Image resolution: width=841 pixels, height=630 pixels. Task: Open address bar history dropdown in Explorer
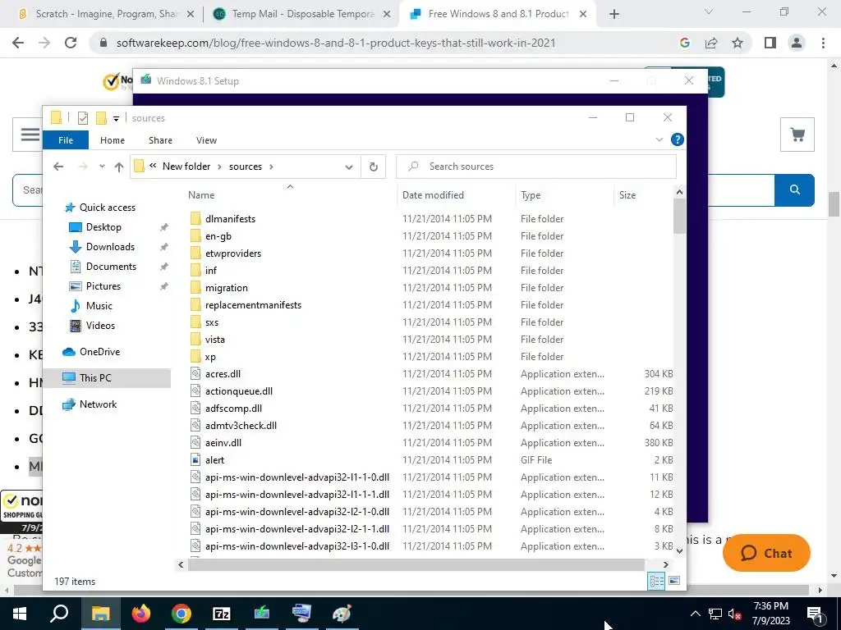[348, 167]
